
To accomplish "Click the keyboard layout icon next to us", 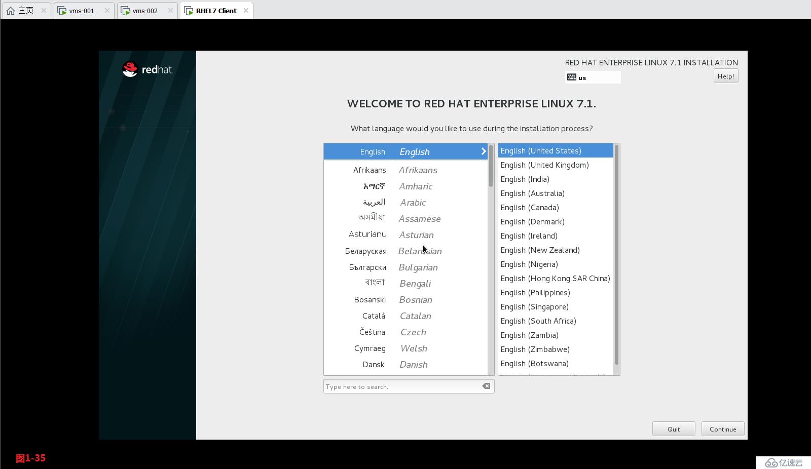I will pos(572,77).
